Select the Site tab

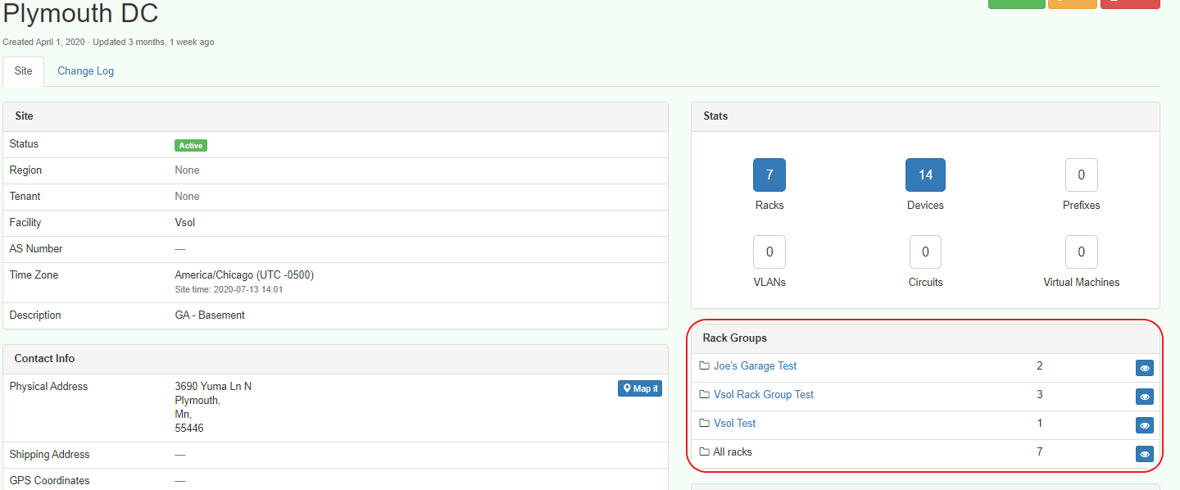click(24, 71)
